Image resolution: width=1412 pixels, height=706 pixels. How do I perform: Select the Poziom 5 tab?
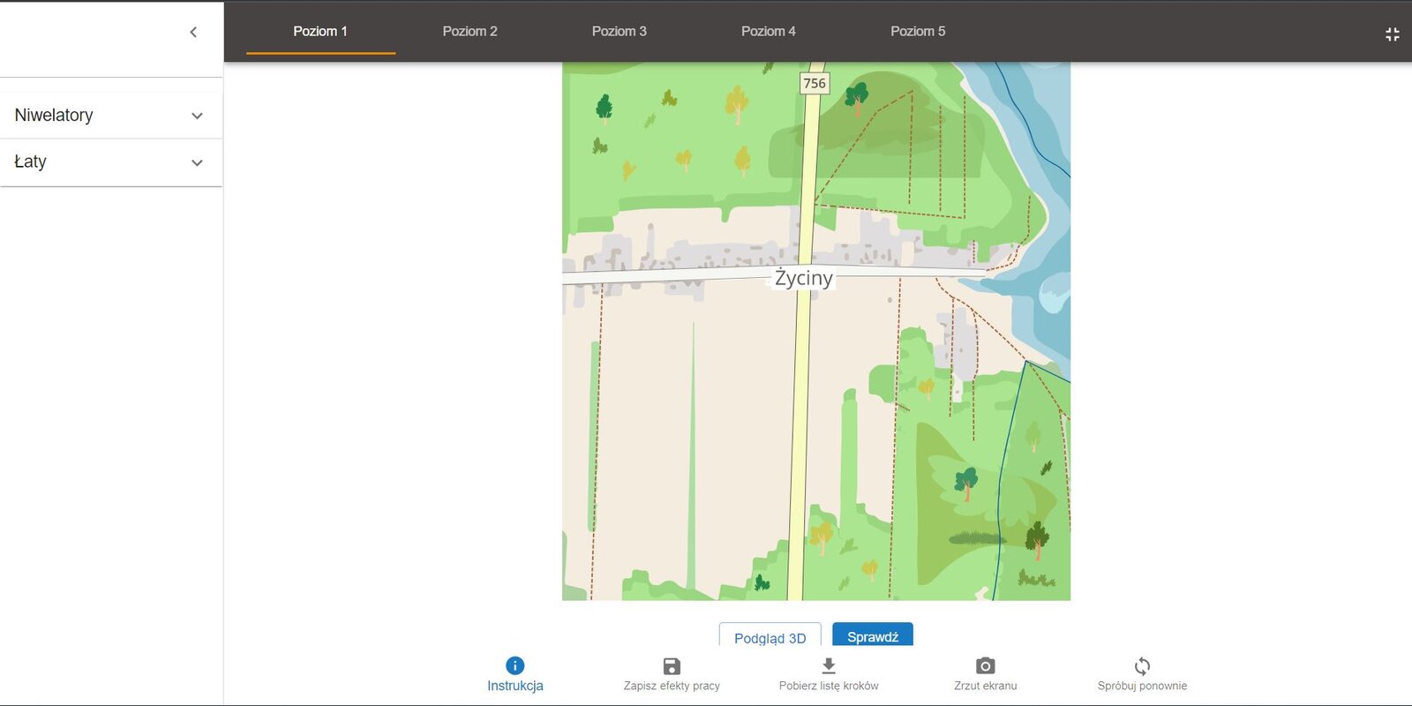click(917, 32)
